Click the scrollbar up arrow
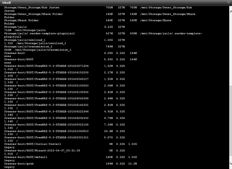The height and width of the screenshot is (169, 232). pos(231,12)
